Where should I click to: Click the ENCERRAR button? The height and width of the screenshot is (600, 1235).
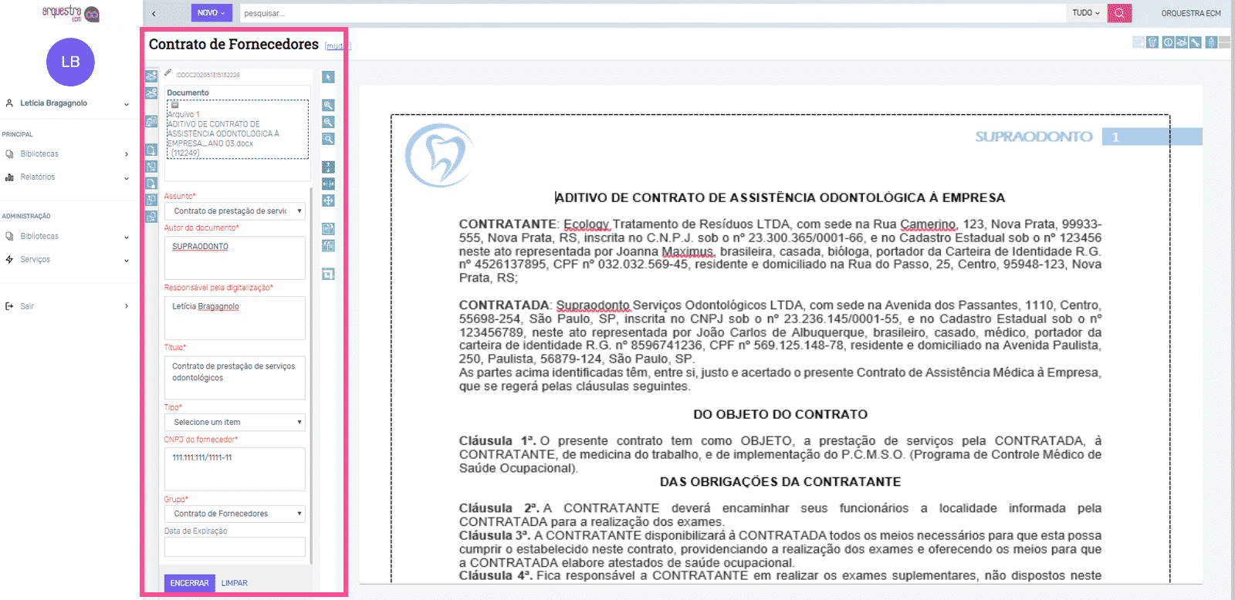[x=189, y=583]
